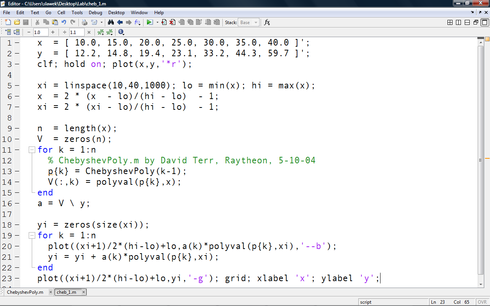Open the run configuration dropdown arrow
The height and width of the screenshot is (306, 490).
click(x=157, y=23)
